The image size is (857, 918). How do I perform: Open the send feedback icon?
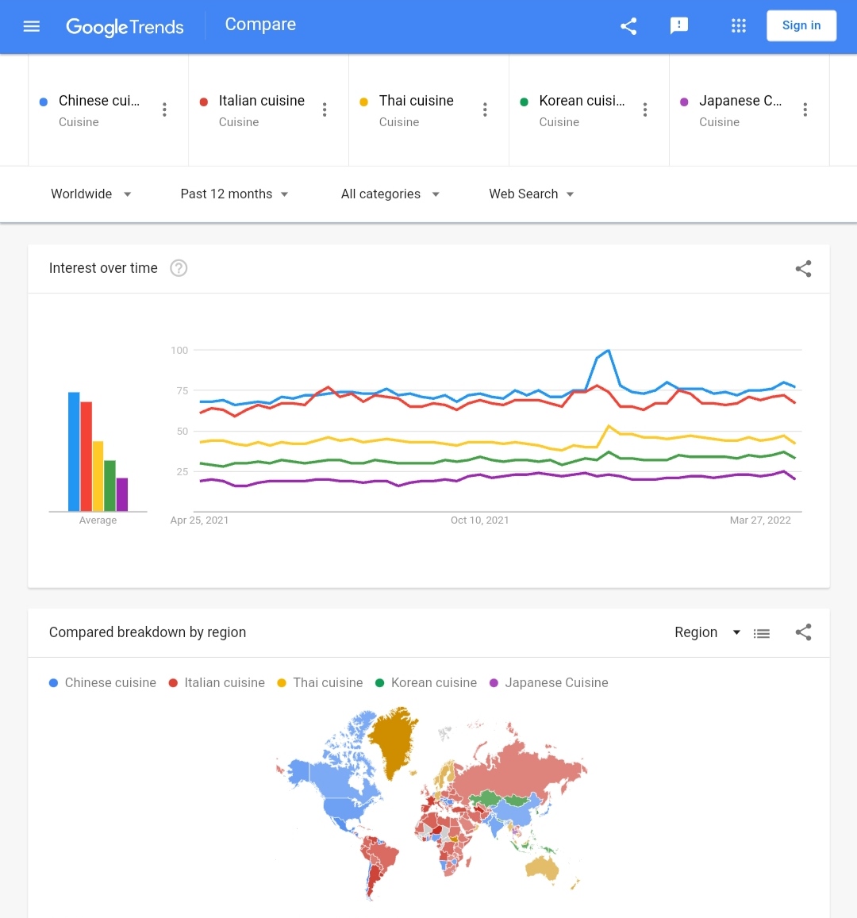(679, 25)
